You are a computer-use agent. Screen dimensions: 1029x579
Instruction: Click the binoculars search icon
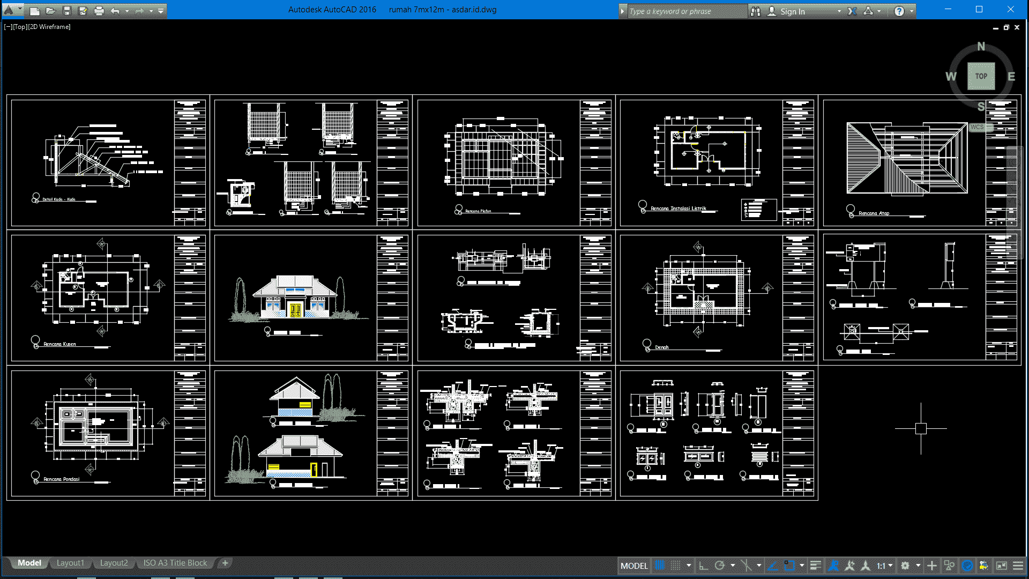[x=756, y=11]
